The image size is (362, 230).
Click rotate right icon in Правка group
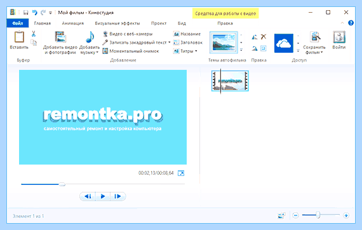[255, 48]
